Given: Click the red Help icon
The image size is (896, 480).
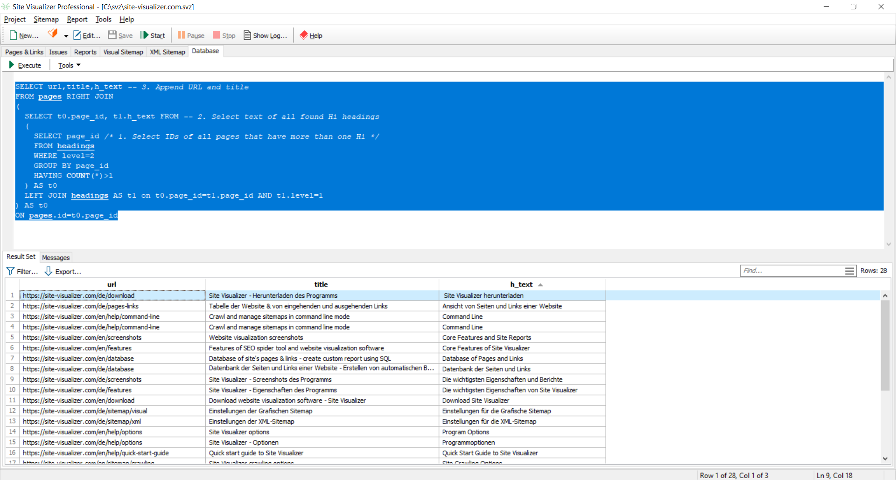Looking at the screenshot, I should (304, 35).
